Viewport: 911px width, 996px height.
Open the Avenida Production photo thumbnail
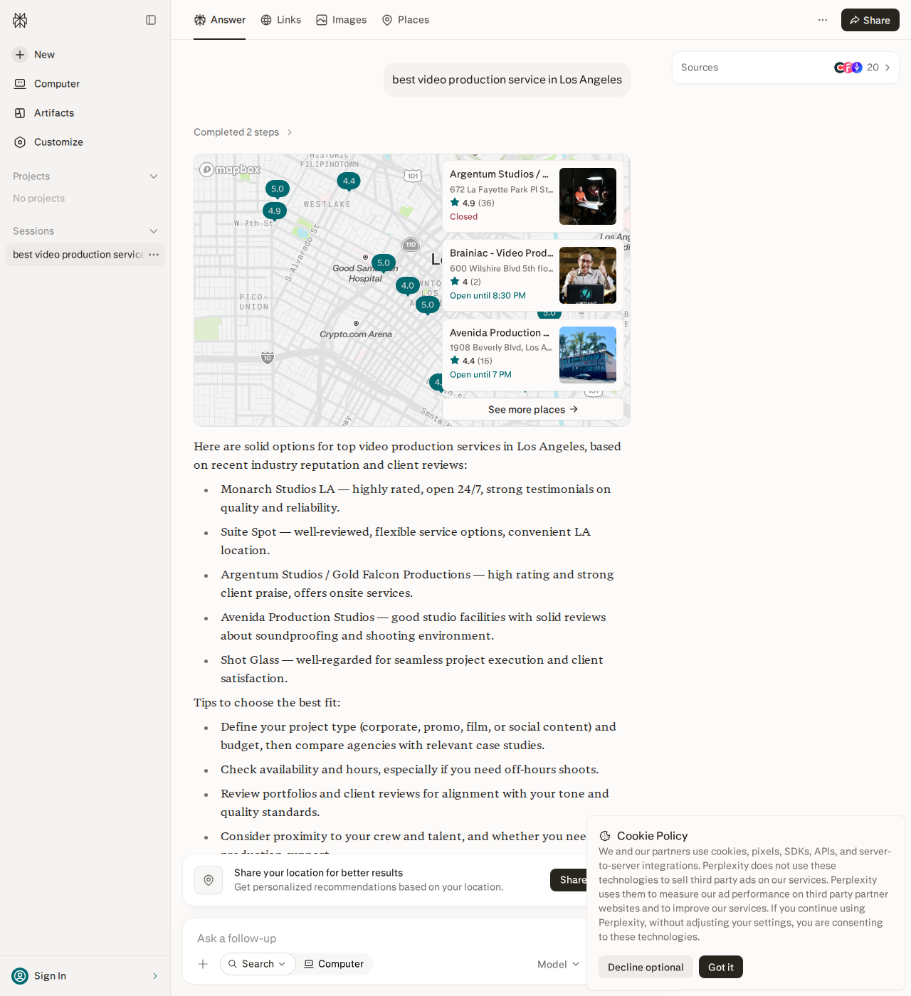coord(588,355)
